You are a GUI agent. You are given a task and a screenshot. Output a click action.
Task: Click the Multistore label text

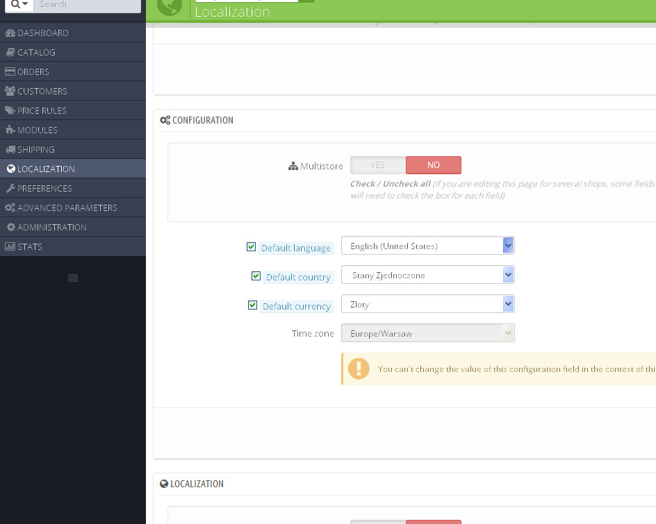[321, 167]
